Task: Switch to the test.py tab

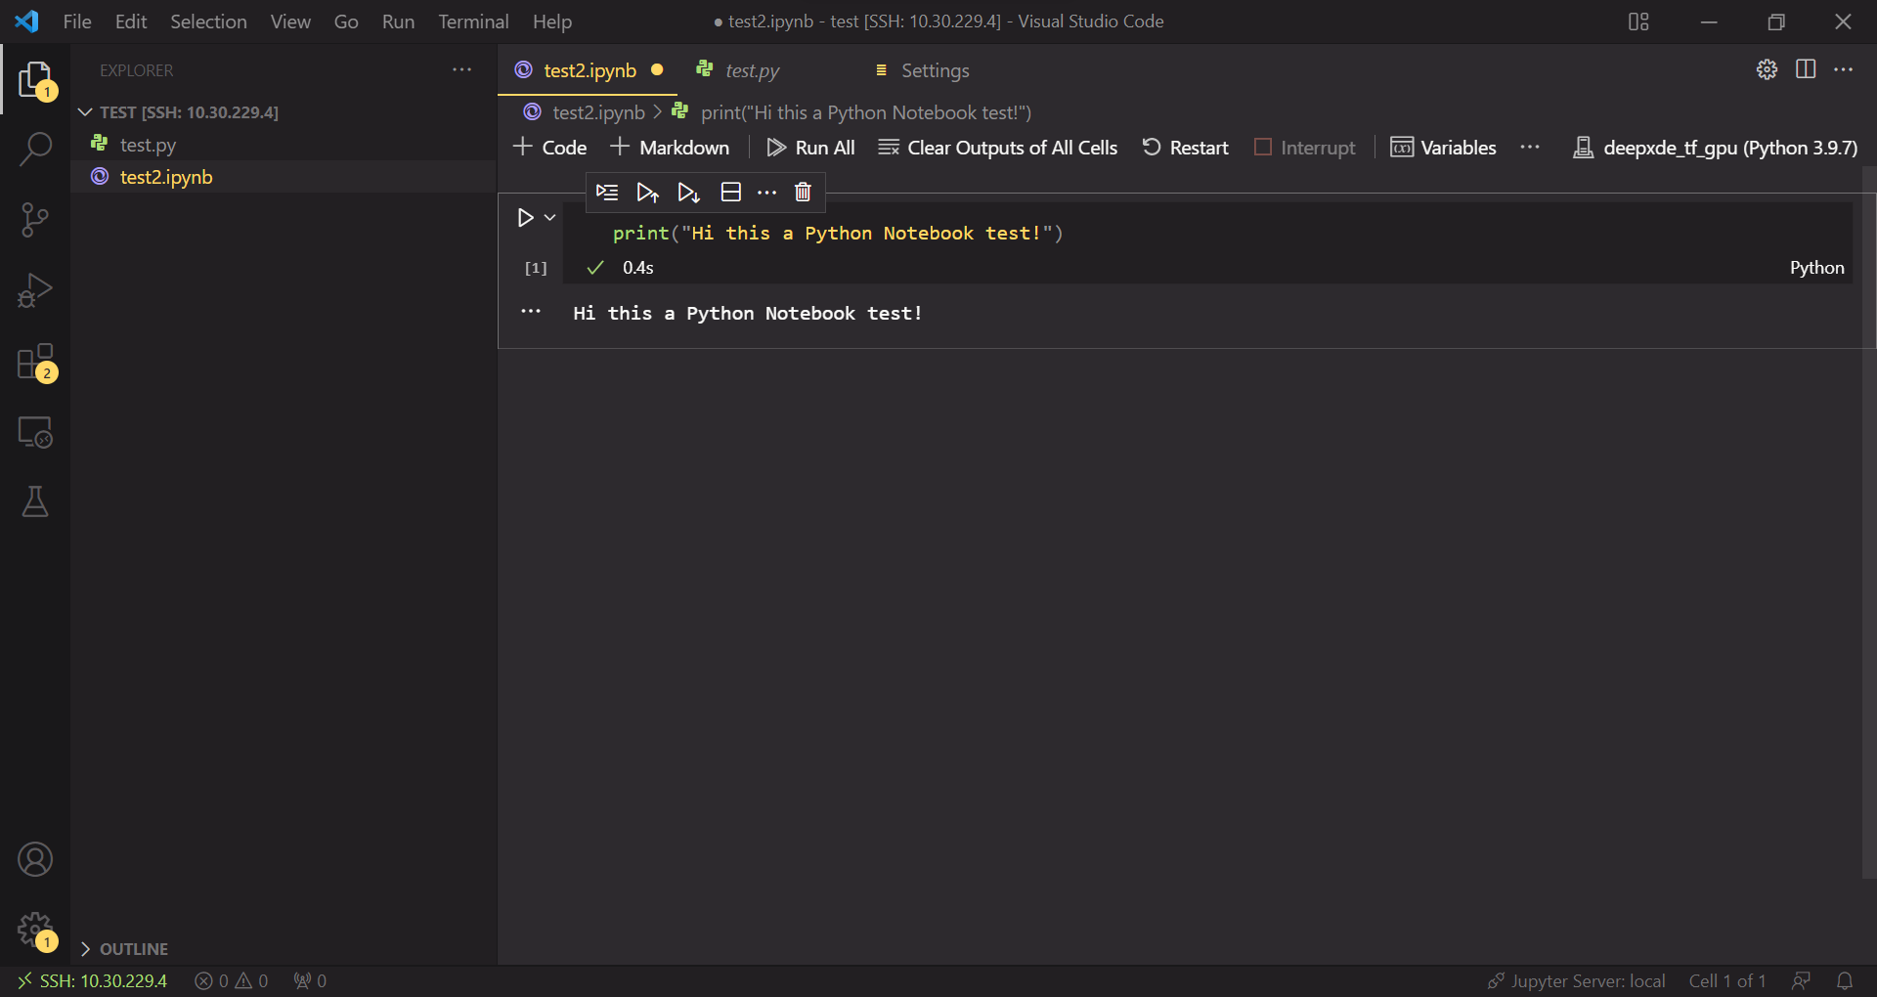Action: tap(751, 70)
